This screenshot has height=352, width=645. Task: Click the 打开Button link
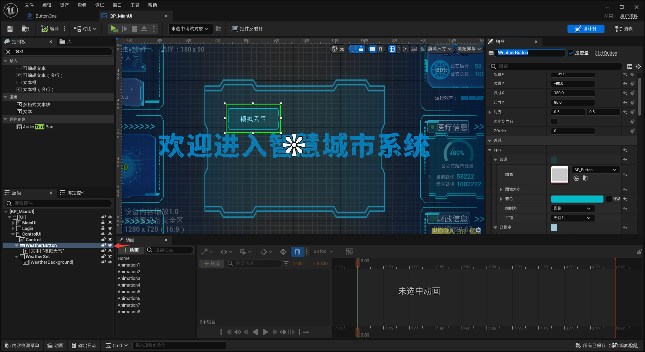pyautogui.click(x=606, y=53)
